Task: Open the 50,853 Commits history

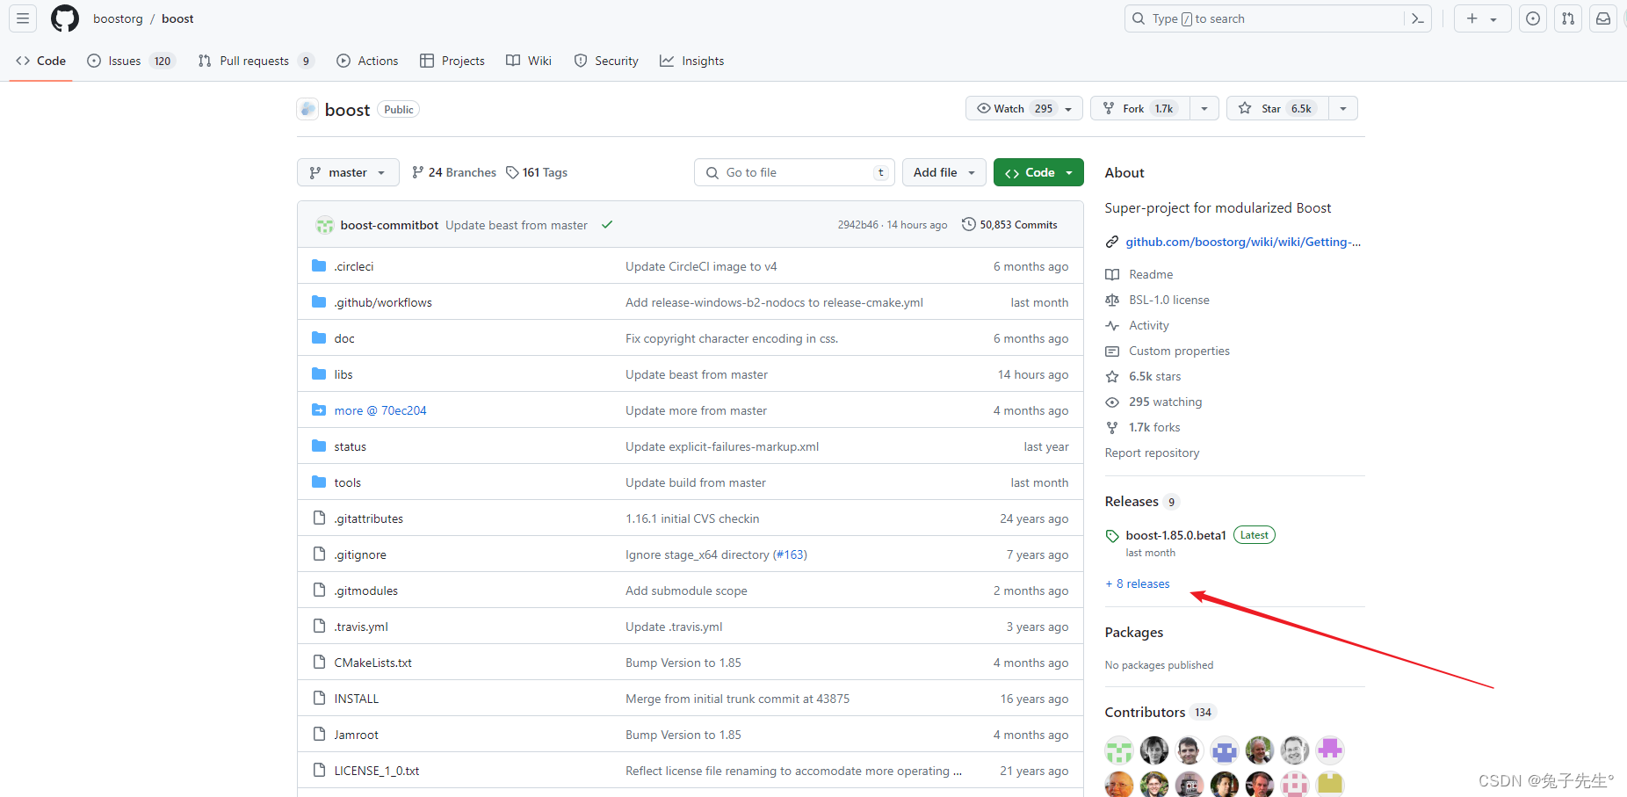Action: [1009, 225]
